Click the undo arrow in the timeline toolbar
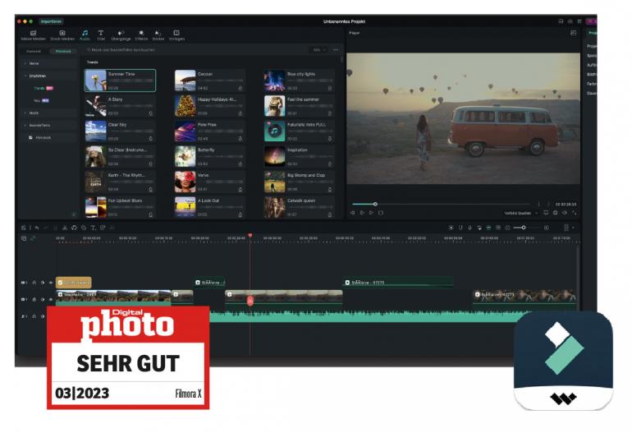Image resolution: width=632 pixels, height=433 pixels. [37, 228]
